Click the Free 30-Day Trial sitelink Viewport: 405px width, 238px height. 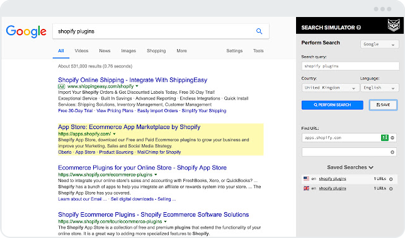pyautogui.click(x=76, y=111)
